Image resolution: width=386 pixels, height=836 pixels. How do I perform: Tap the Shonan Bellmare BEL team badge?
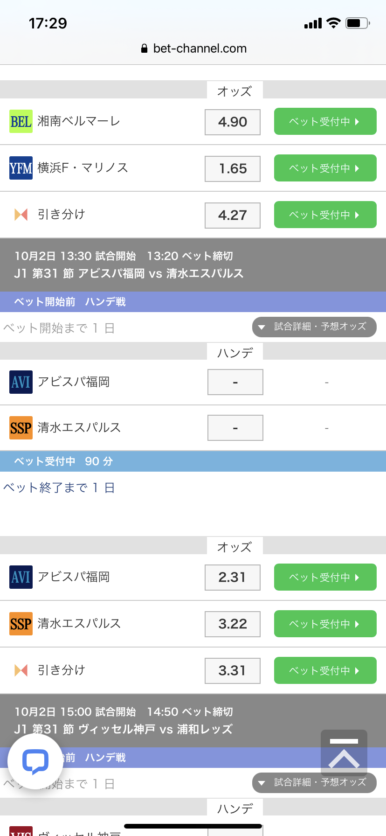[21, 122]
